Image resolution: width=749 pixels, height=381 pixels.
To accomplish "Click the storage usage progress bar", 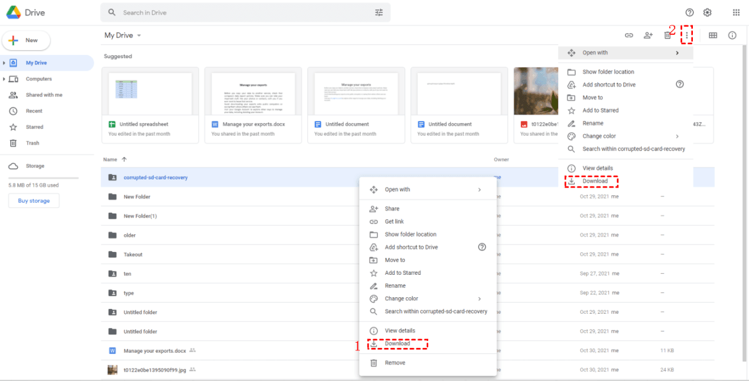I will (43, 178).
